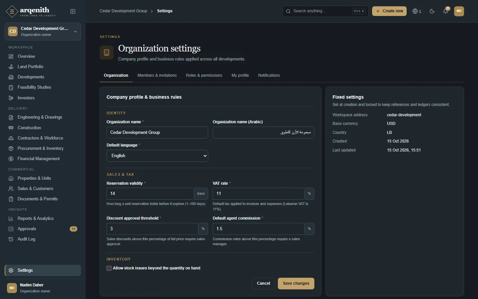Open Approvals with 11 pending badge

point(43,229)
